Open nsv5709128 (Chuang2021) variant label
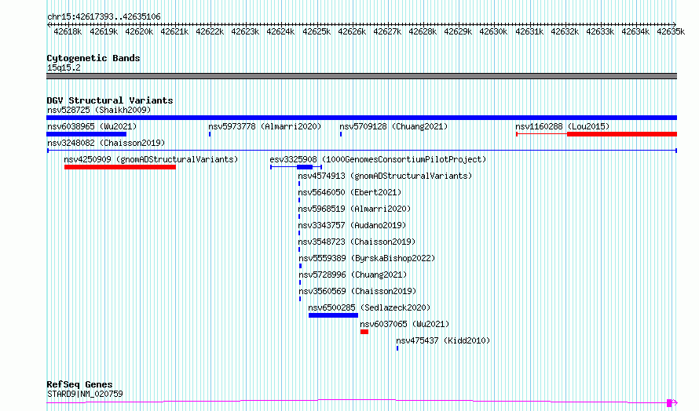The width and height of the screenshot is (699, 411). (x=393, y=126)
